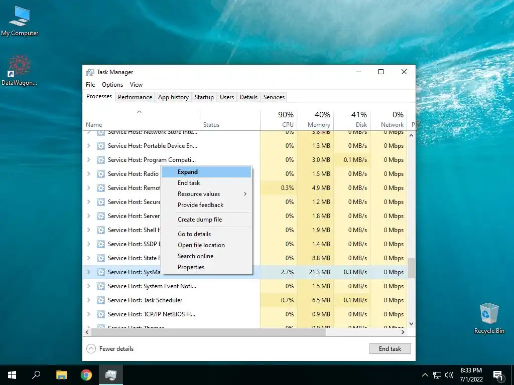514x385 pixels.
Task: Expand Service Host: System Event Noti... row
Action: [88, 286]
